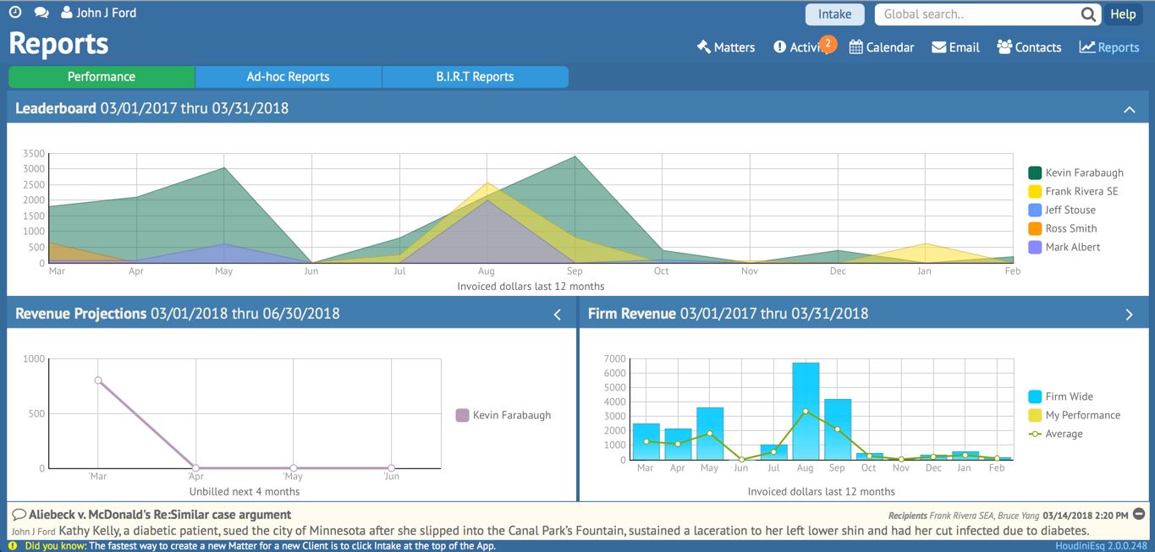Image resolution: width=1155 pixels, height=552 pixels.
Task: Open the clock timer icon
Action: tap(15, 13)
